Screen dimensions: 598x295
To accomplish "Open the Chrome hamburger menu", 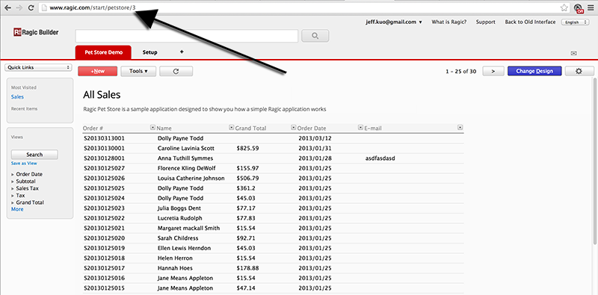I will [x=591, y=7].
